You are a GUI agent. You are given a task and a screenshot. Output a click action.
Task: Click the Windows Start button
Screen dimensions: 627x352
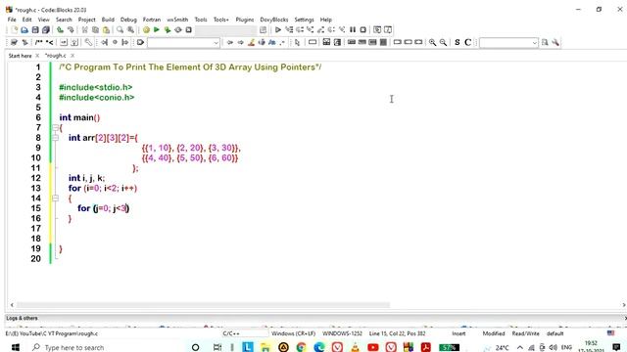[16, 347]
